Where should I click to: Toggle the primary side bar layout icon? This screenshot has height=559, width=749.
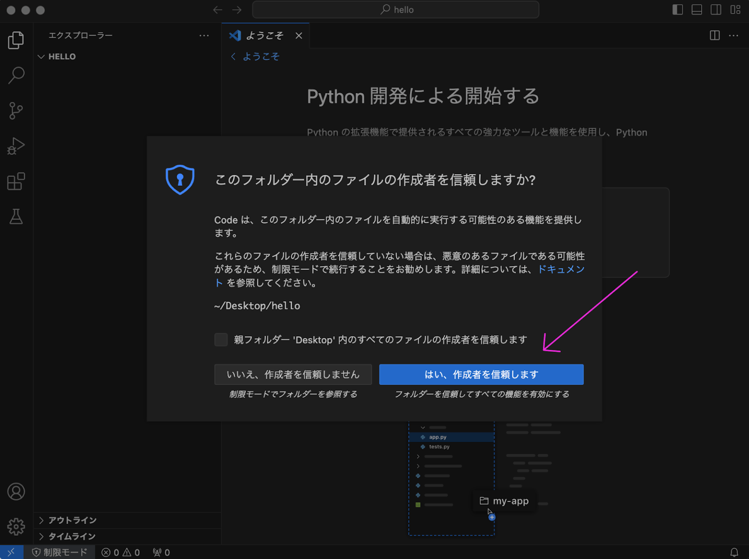tap(678, 10)
